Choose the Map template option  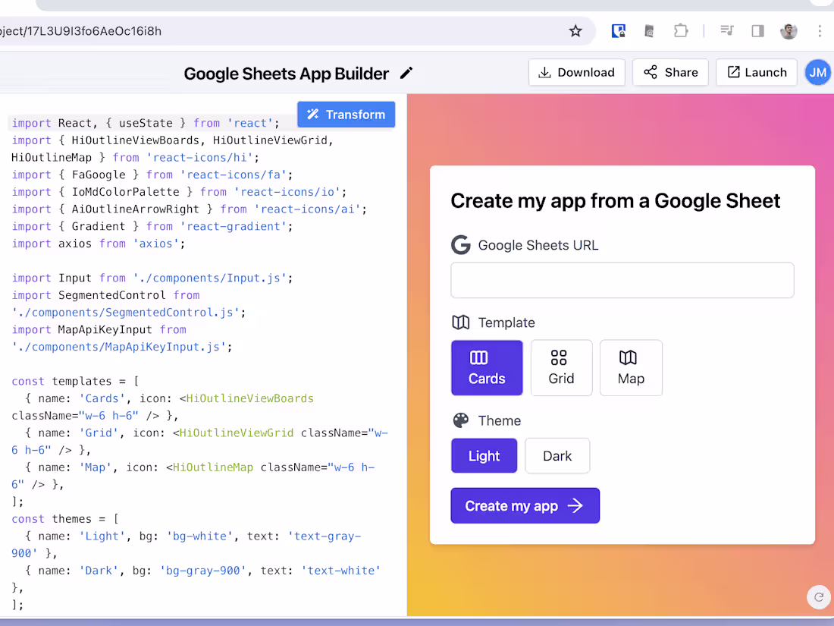(631, 368)
